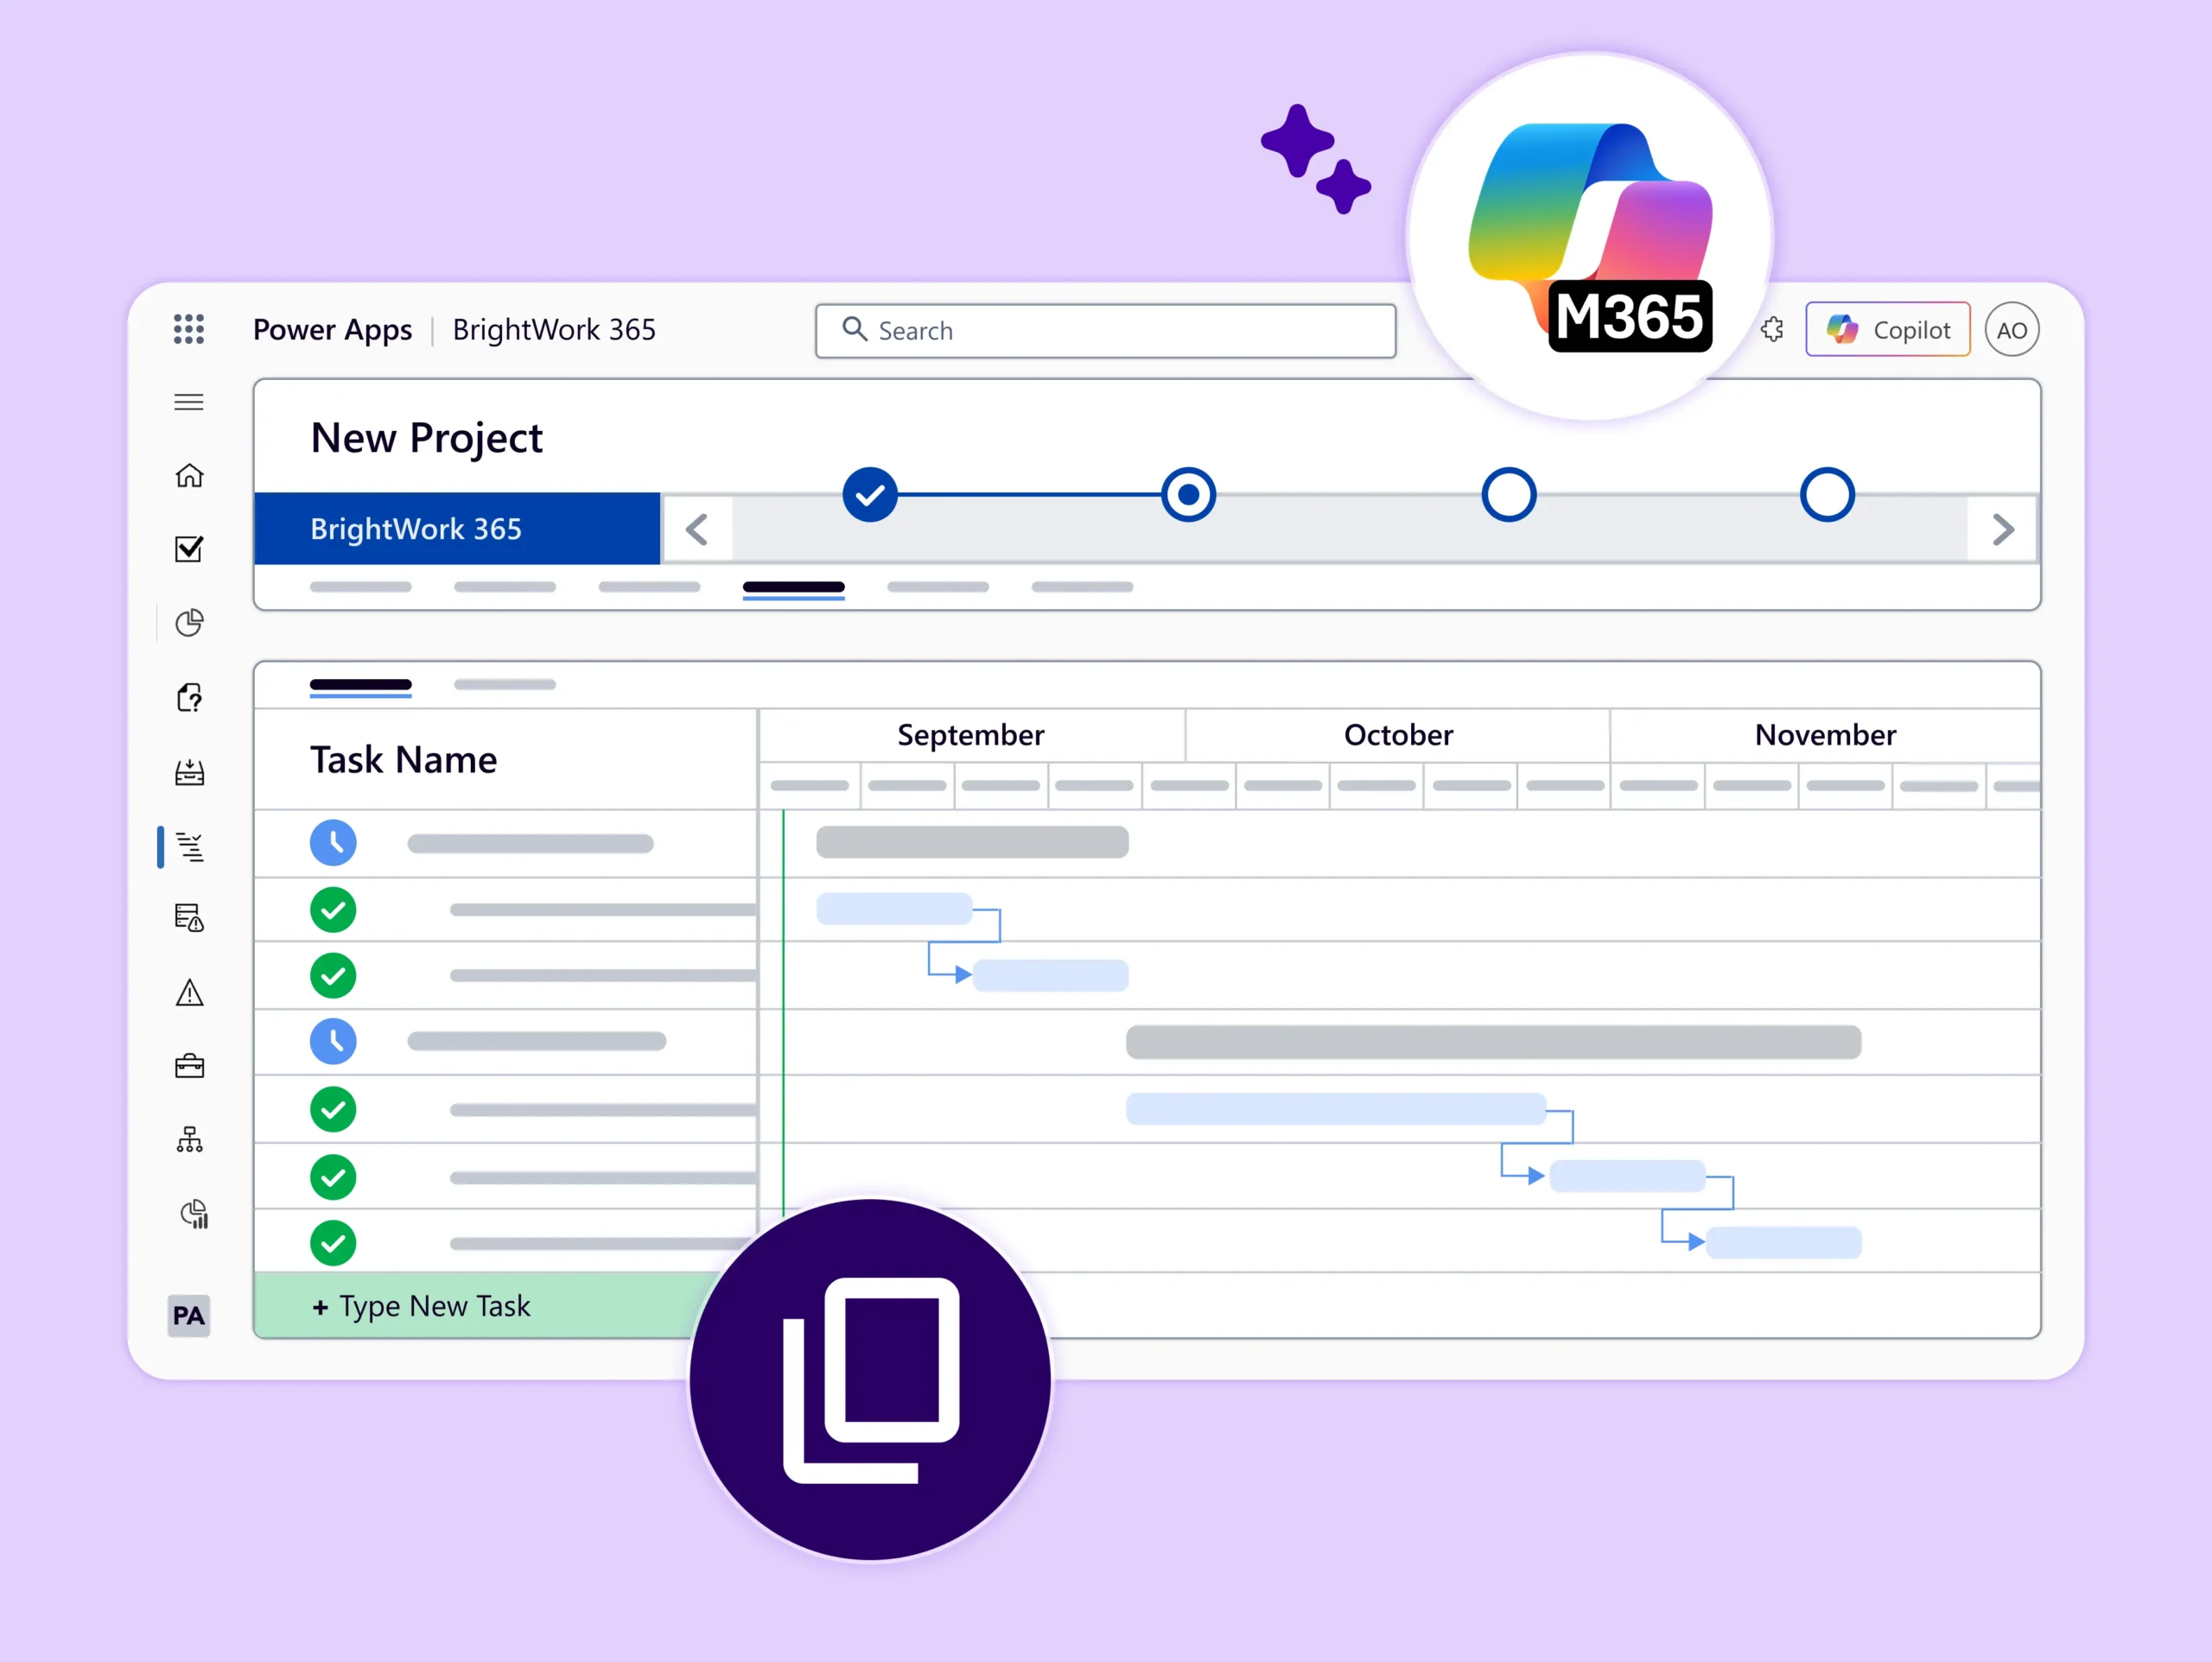The height and width of the screenshot is (1662, 2212).
Task: Expand the BrightWork 365 process header
Action: coord(457,529)
